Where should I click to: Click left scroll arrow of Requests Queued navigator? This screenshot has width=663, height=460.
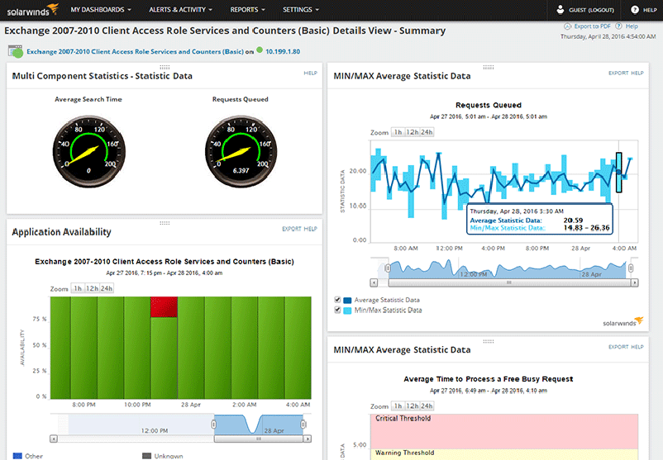tap(374, 282)
